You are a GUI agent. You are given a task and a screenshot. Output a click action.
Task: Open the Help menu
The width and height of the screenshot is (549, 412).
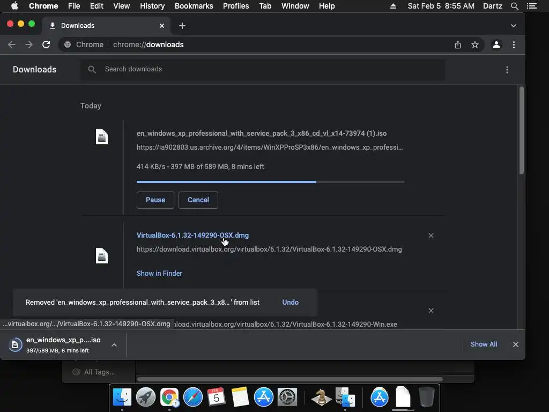point(327,6)
